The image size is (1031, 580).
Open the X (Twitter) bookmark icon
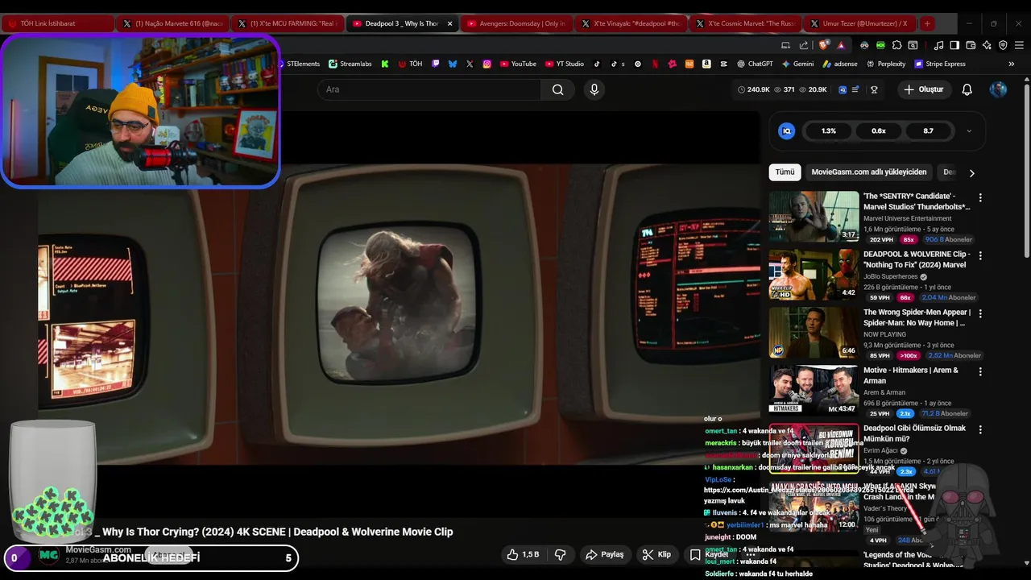pyautogui.click(x=470, y=64)
